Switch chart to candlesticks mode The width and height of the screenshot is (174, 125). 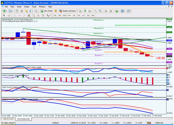click(x=85, y=11)
